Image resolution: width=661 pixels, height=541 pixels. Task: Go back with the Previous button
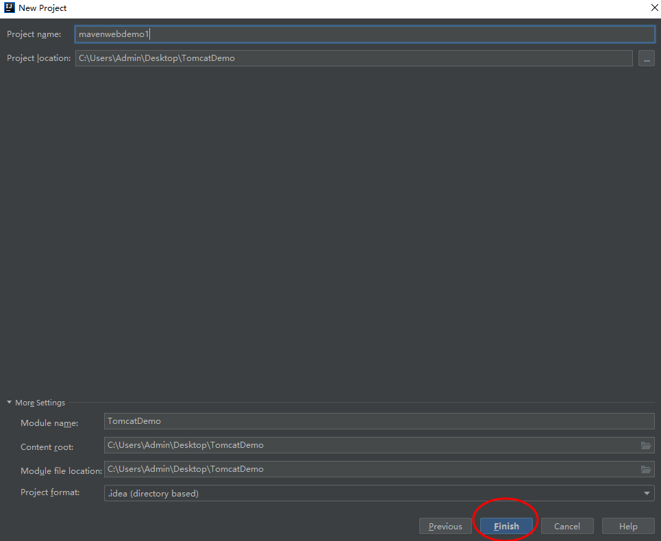[445, 526]
